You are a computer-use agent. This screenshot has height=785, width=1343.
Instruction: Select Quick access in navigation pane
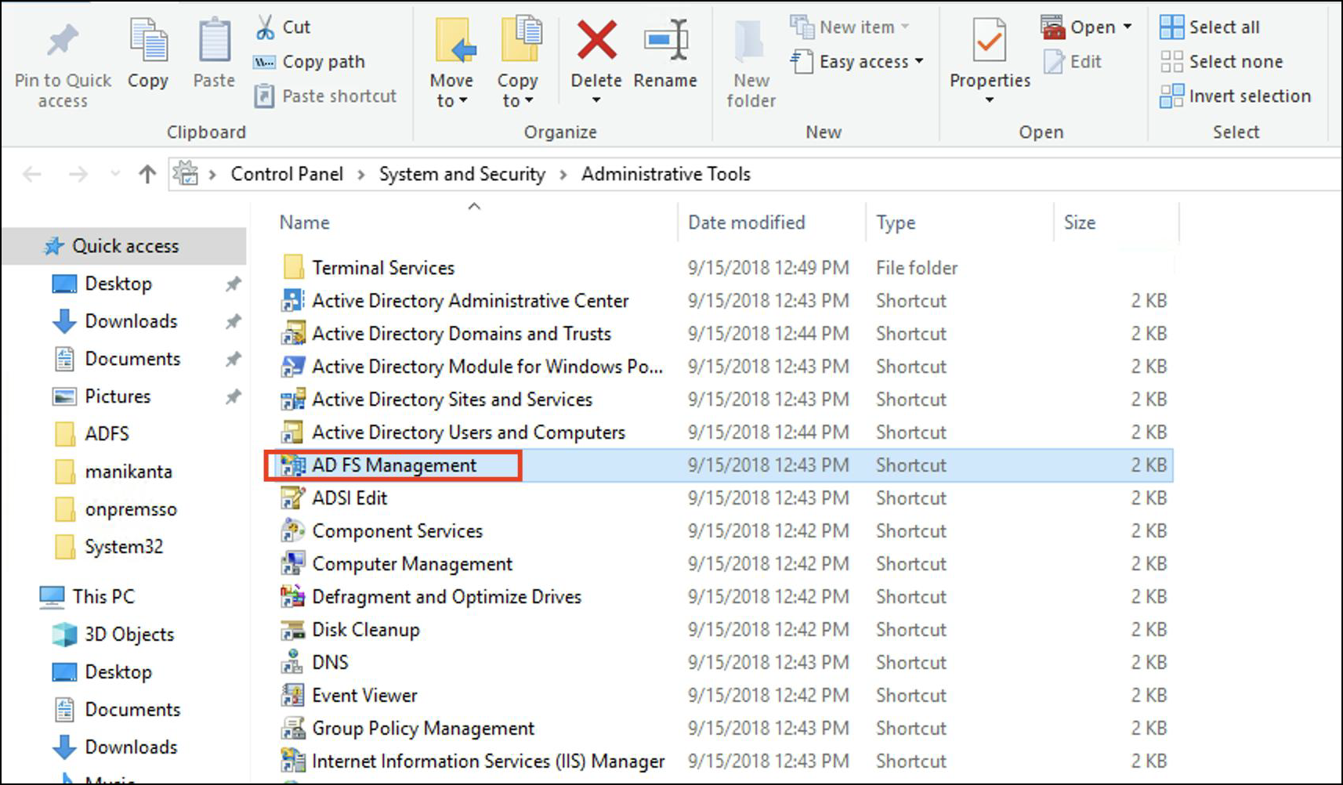pos(125,246)
